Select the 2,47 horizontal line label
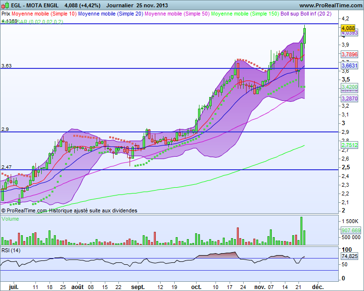This screenshot has width=364, height=291. click(x=6, y=167)
